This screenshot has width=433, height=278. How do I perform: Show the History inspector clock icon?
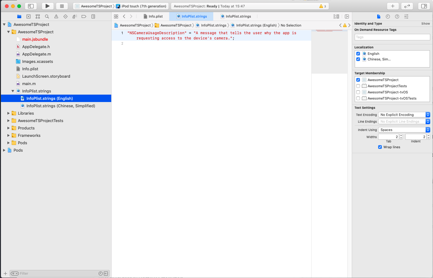(x=388, y=16)
